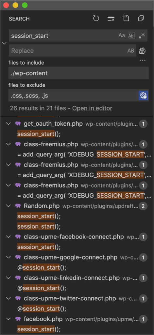Screen dimensions: 154x335
Task: Click the Open in editor link
Action: click(x=92, y=108)
